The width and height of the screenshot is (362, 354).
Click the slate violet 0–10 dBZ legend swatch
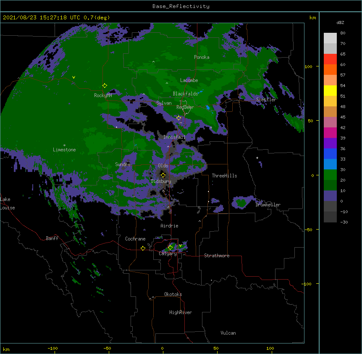tap(330, 196)
